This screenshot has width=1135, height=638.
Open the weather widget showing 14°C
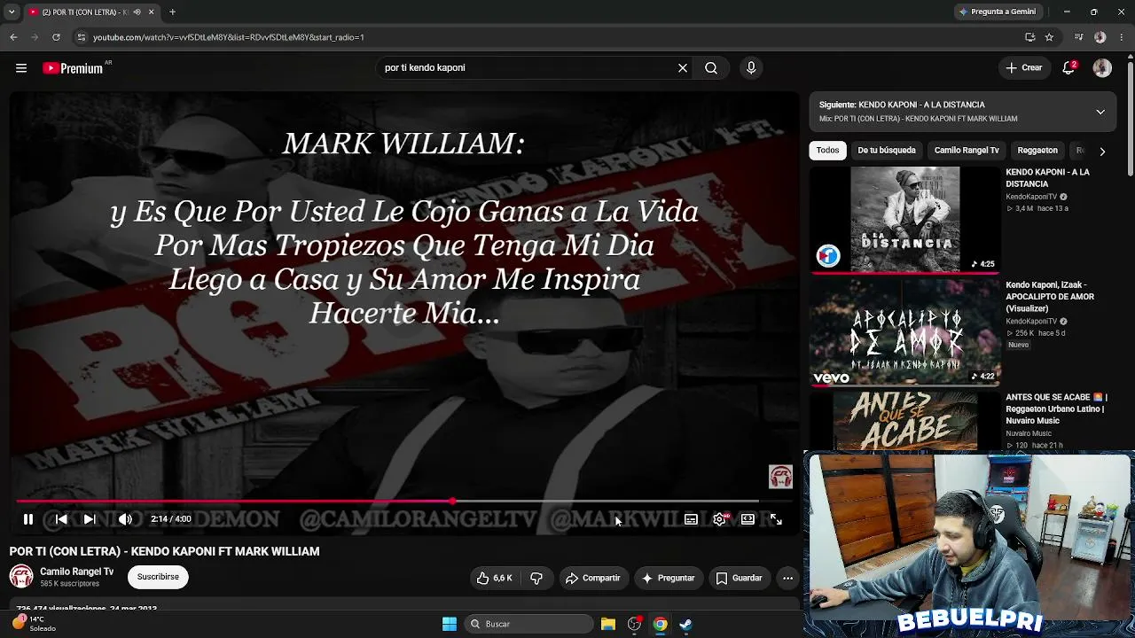(x=34, y=624)
